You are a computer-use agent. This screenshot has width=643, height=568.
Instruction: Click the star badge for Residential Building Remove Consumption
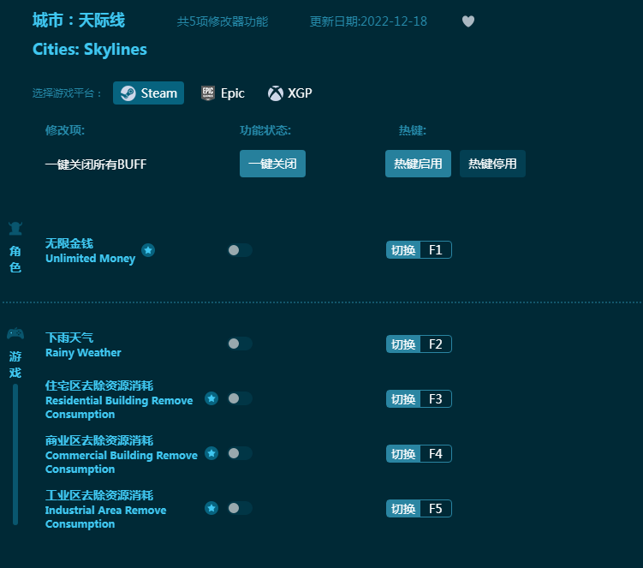point(211,398)
